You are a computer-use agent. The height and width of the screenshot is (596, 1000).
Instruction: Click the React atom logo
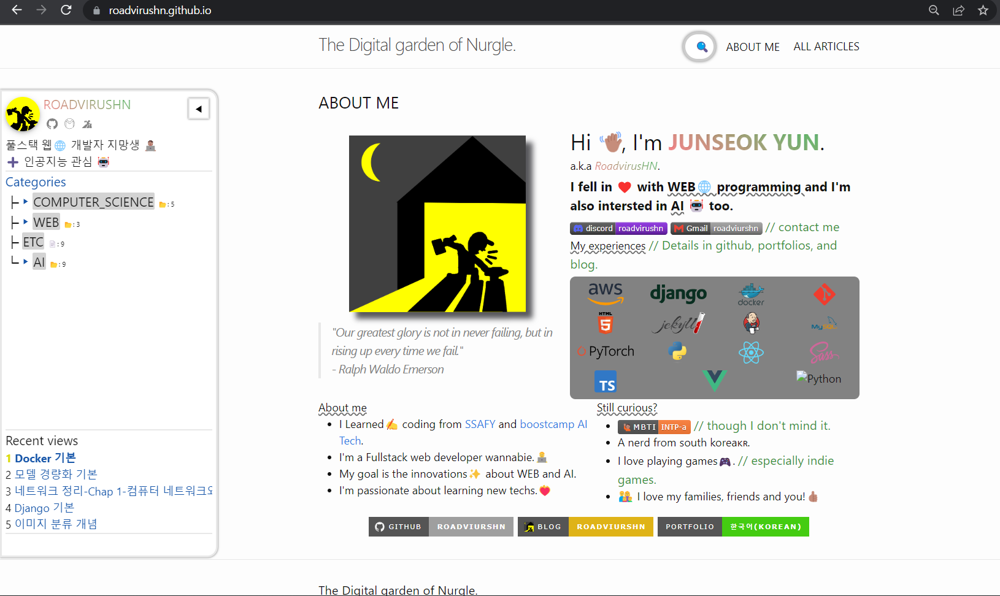coord(751,352)
